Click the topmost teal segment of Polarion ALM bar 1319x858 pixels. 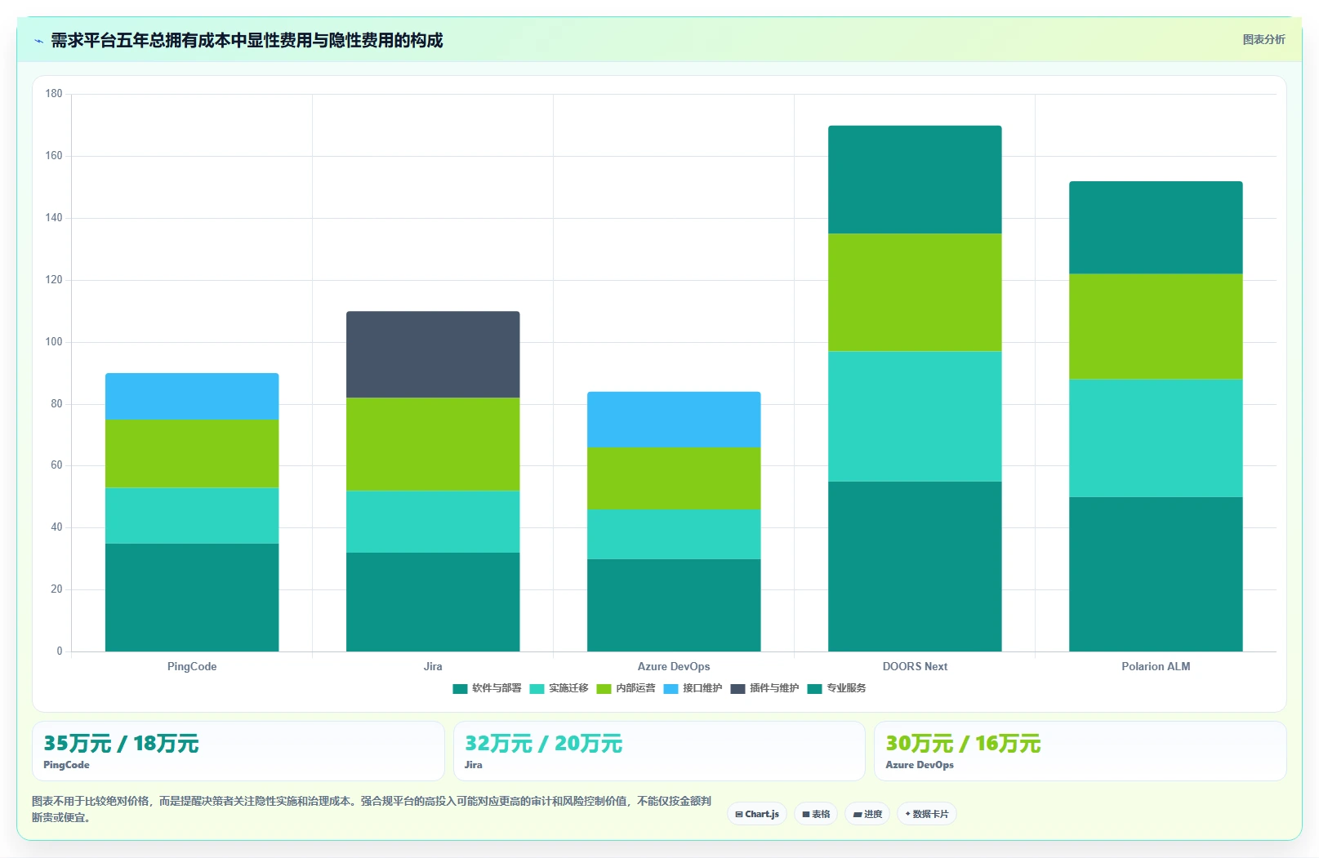[x=1156, y=227]
